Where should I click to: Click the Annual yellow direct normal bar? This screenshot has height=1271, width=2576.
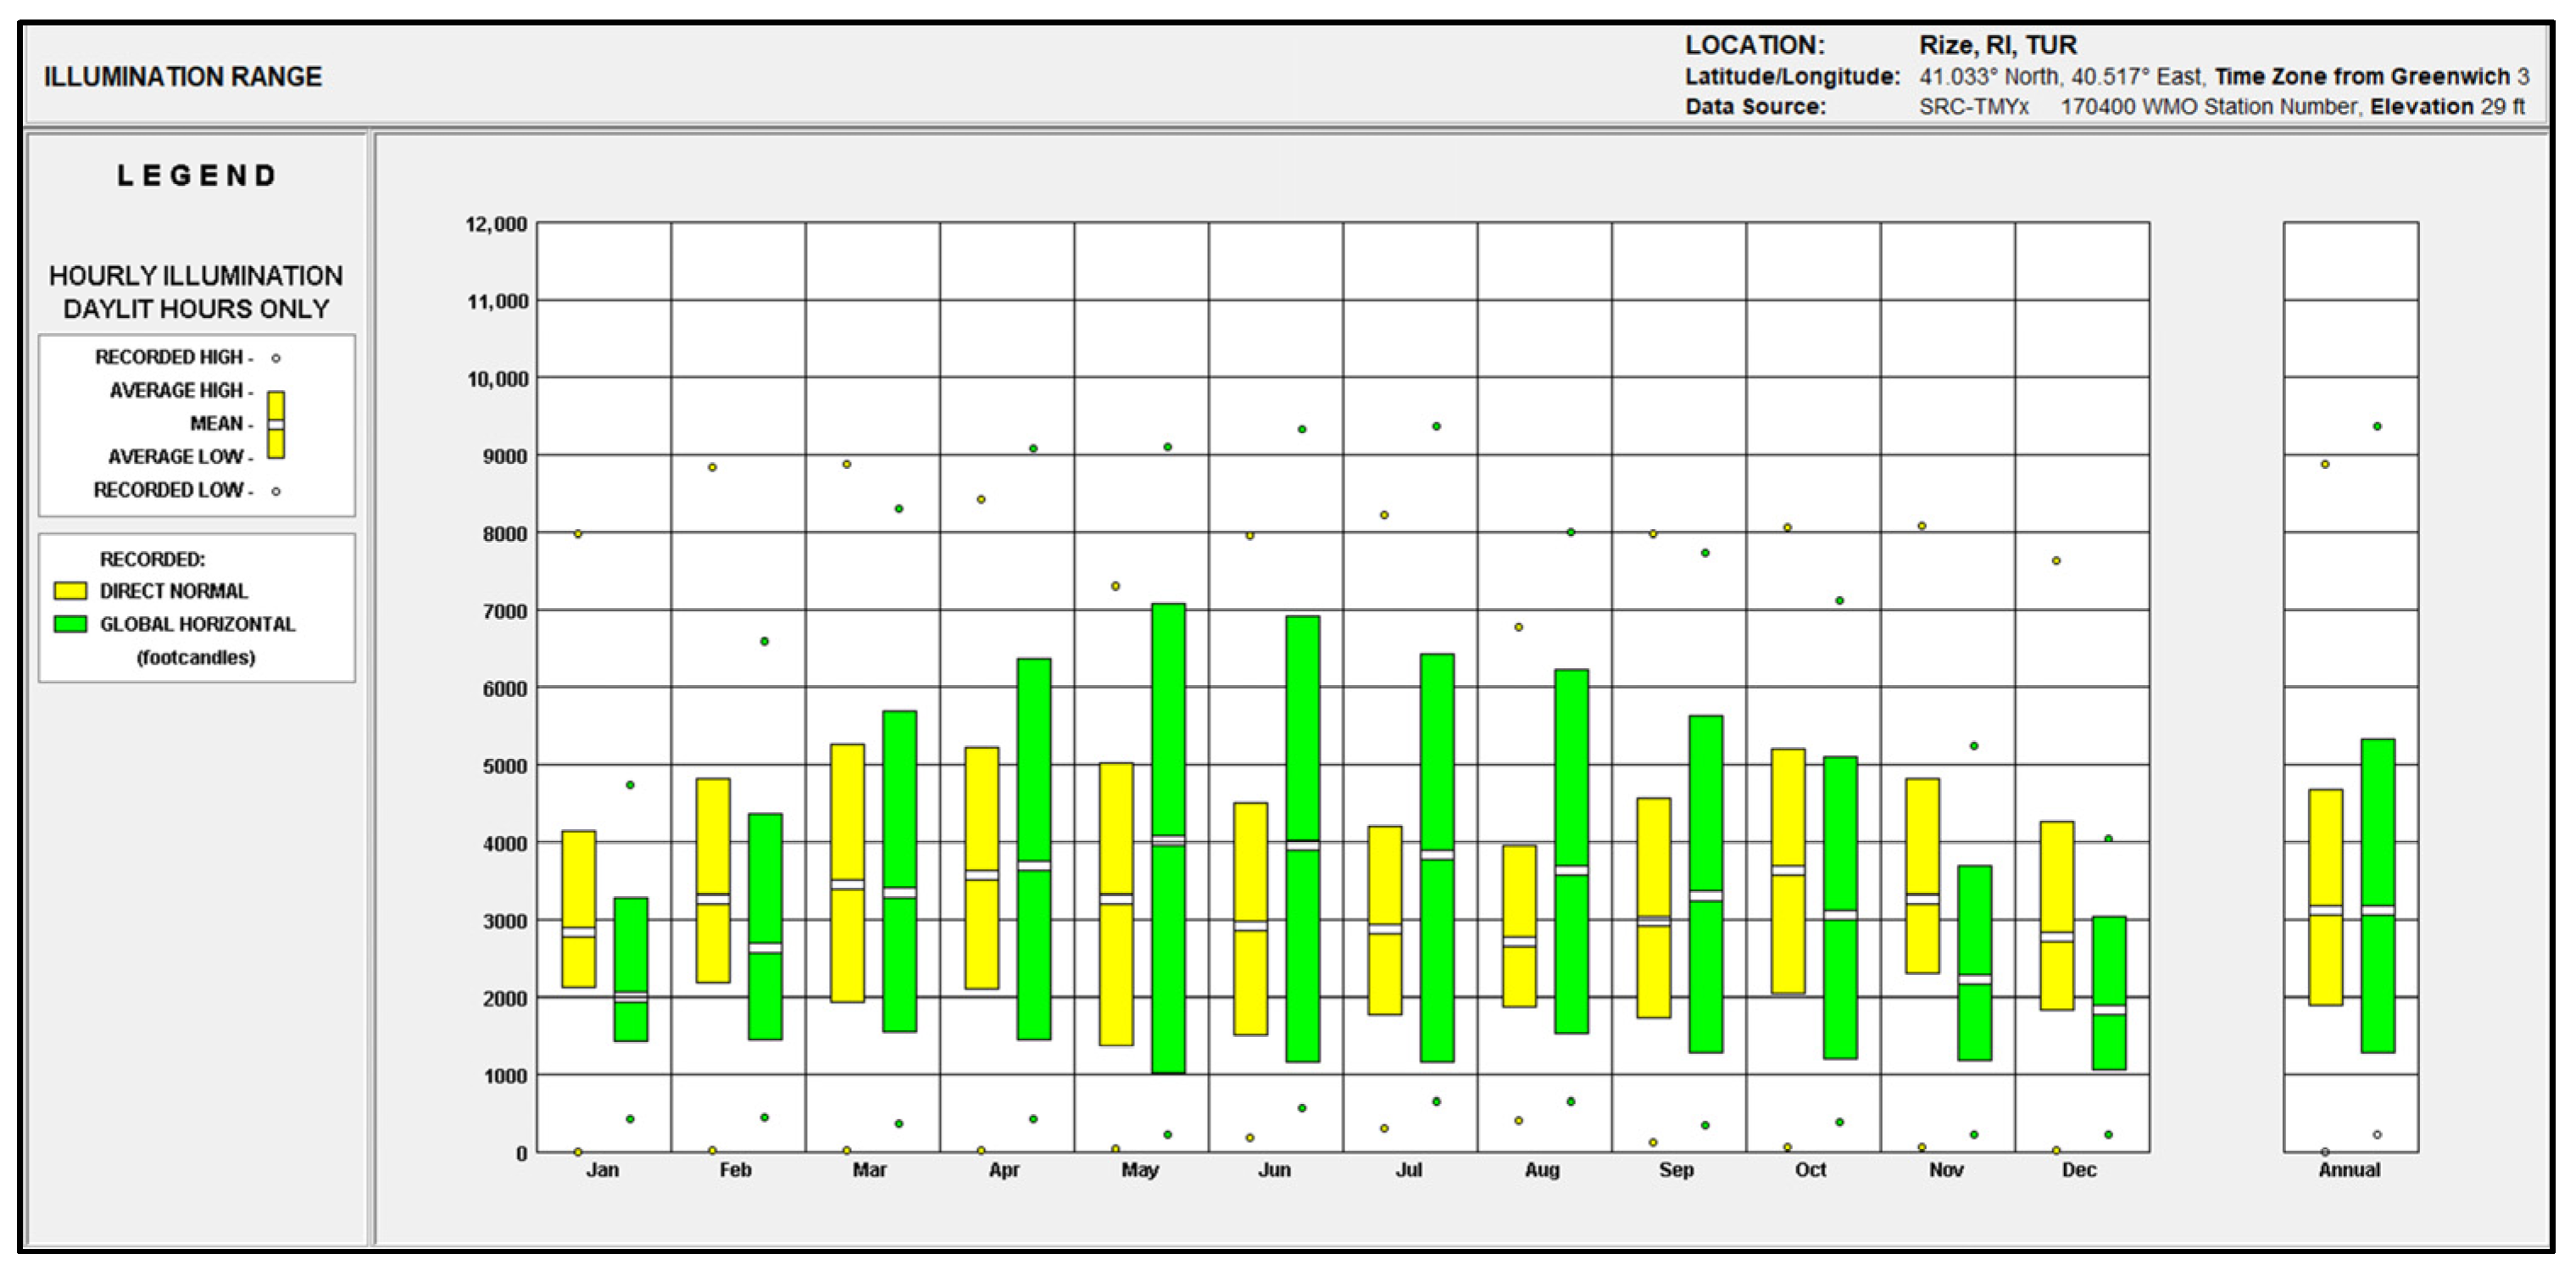pos(2325,850)
